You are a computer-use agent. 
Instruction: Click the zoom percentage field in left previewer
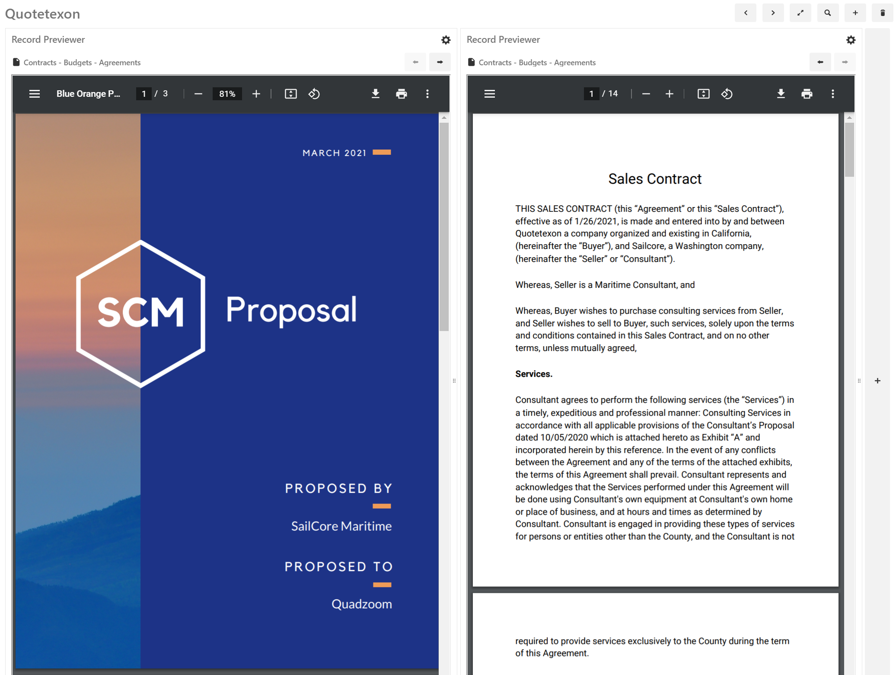tap(226, 93)
